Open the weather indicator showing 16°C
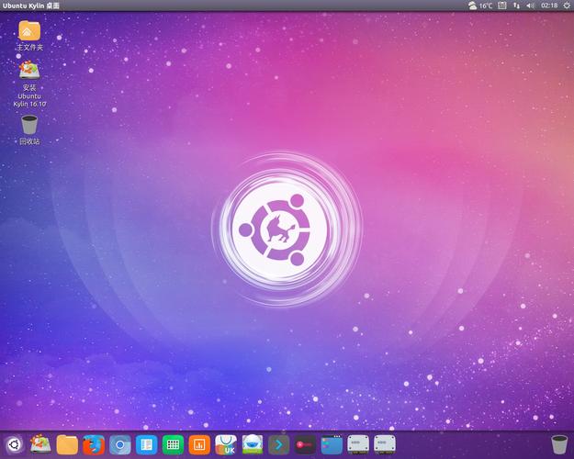574x459 pixels. point(480,6)
